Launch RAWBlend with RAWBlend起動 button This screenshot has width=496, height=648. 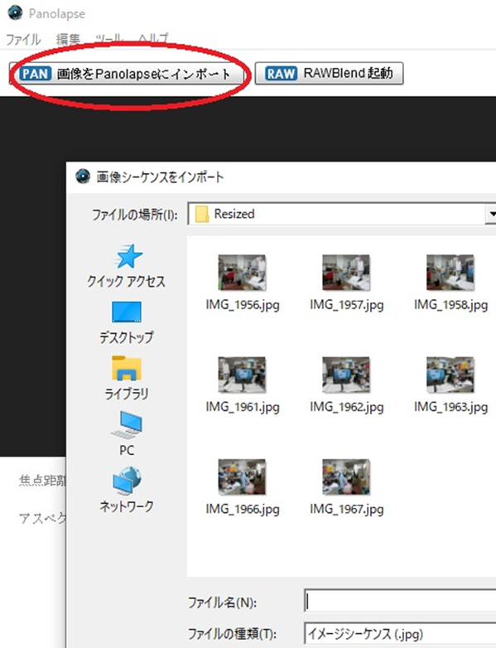pyautogui.click(x=329, y=74)
